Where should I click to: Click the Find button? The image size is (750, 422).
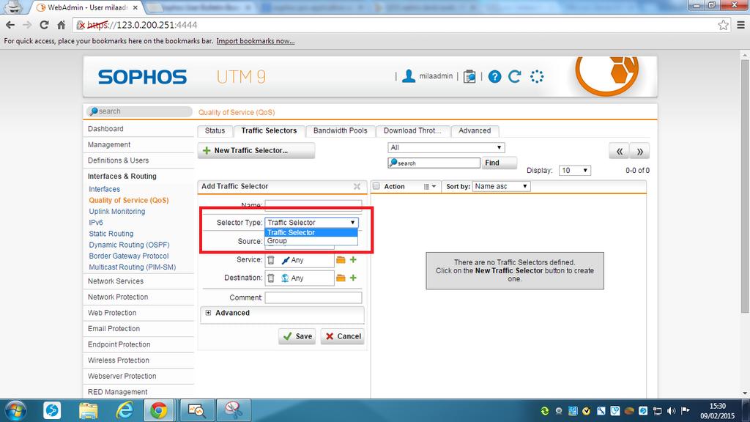click(x=500, y=163)
